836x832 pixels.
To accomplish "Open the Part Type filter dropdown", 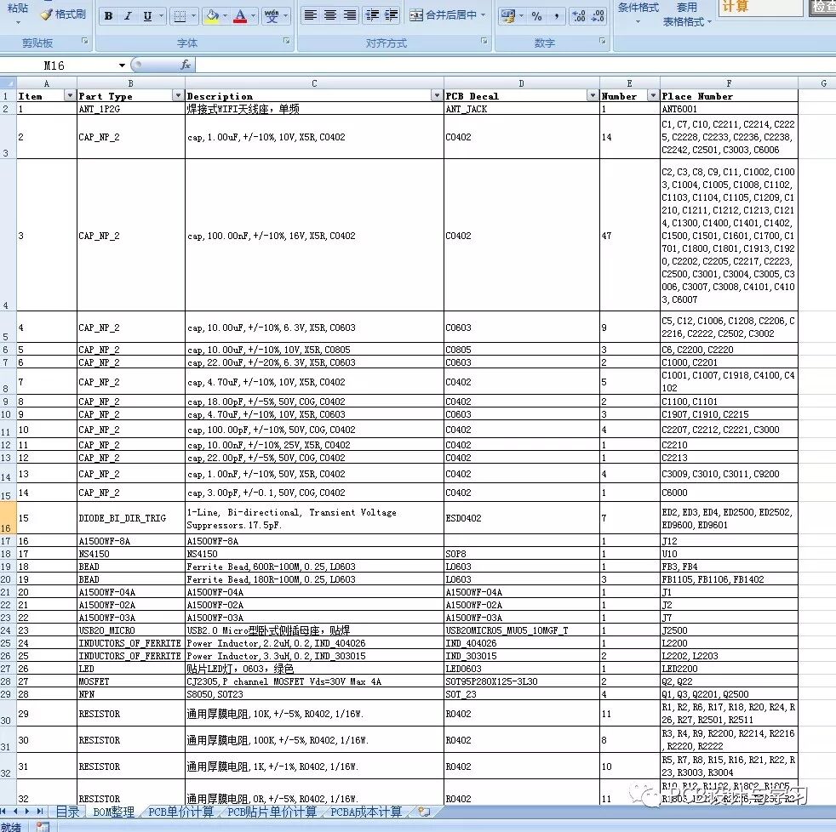I will pos(178,96).
